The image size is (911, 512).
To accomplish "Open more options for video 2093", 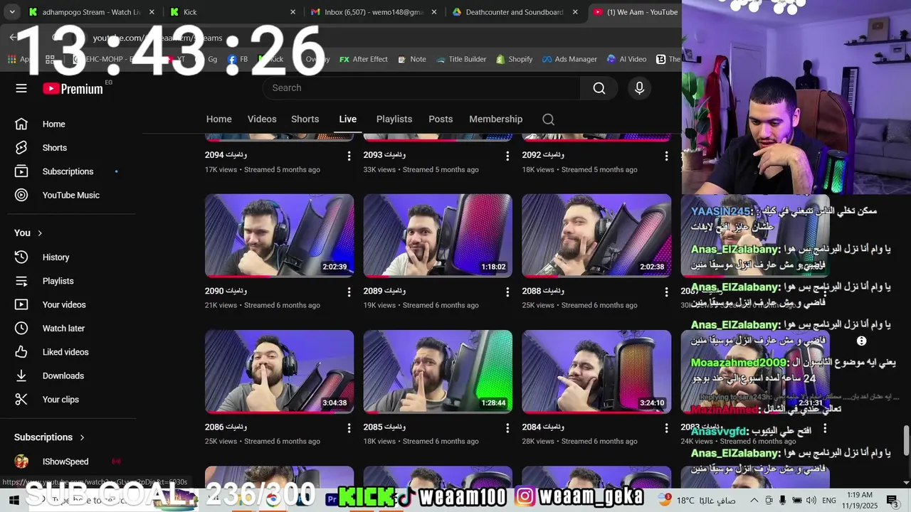I will [507, 156].
